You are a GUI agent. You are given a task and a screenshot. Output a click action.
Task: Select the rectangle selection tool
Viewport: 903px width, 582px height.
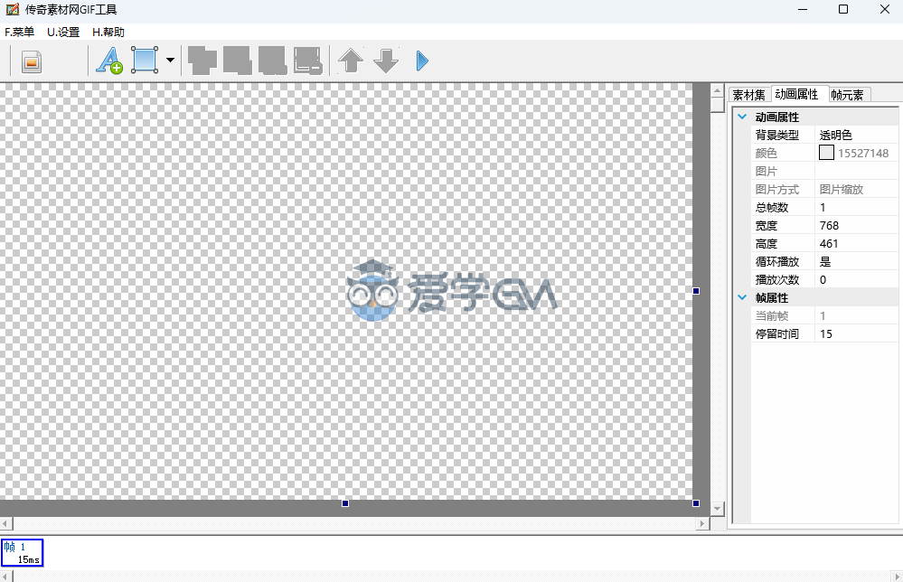(145, 61)
